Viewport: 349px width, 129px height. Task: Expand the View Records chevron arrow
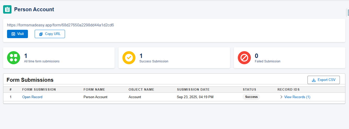281,97
